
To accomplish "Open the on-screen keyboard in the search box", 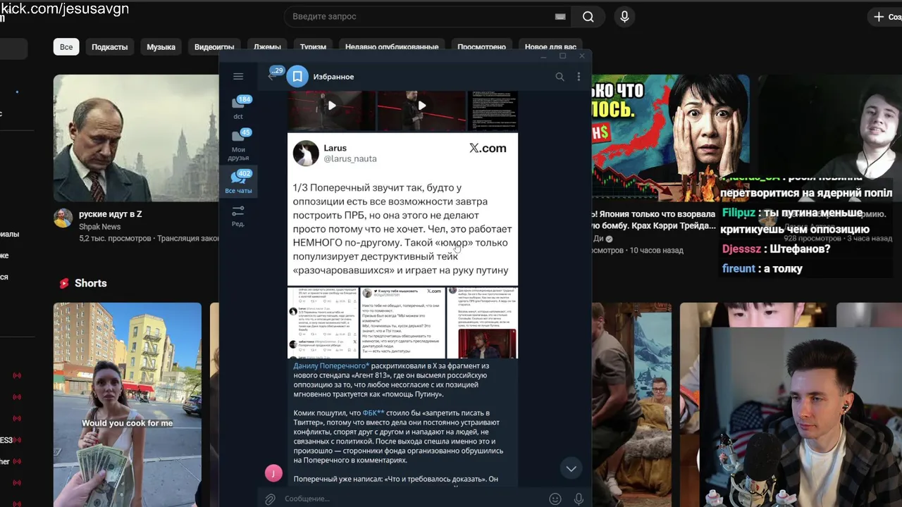I will (x=560, y=17).
